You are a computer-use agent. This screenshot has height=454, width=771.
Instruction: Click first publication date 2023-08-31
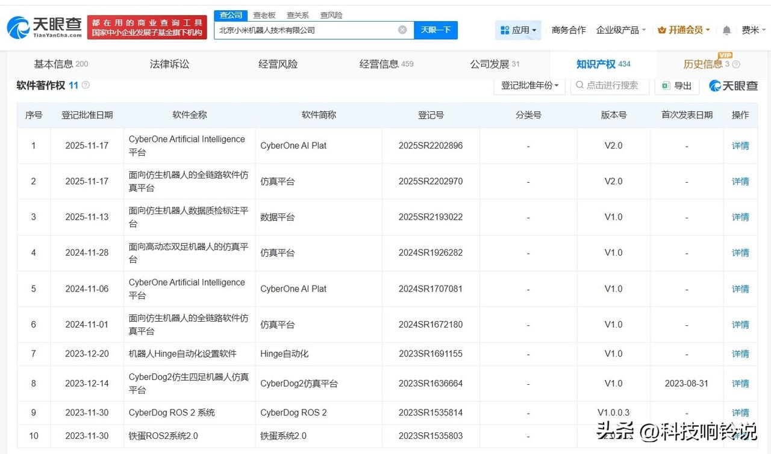(x=687, y=384)
